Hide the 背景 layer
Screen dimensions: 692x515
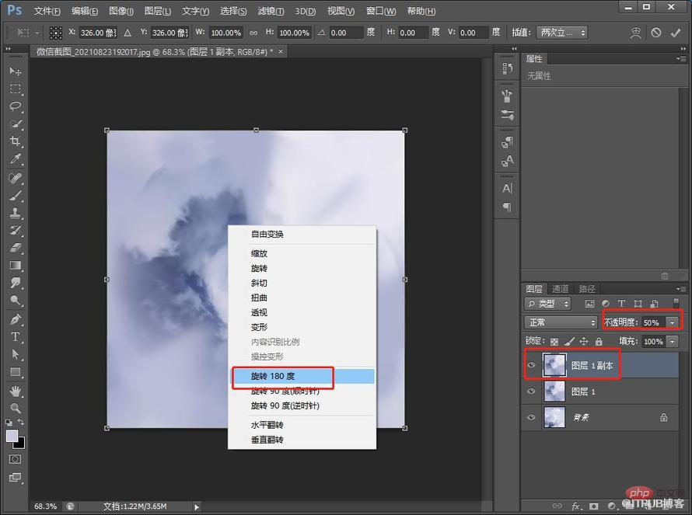[531, 417]
